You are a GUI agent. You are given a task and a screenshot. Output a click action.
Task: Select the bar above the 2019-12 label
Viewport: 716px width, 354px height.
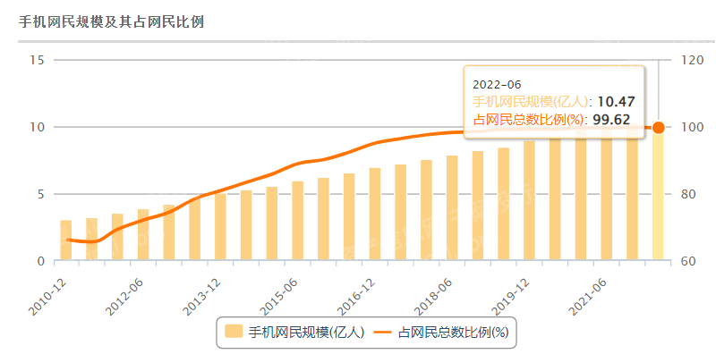(x=529, y=201)
